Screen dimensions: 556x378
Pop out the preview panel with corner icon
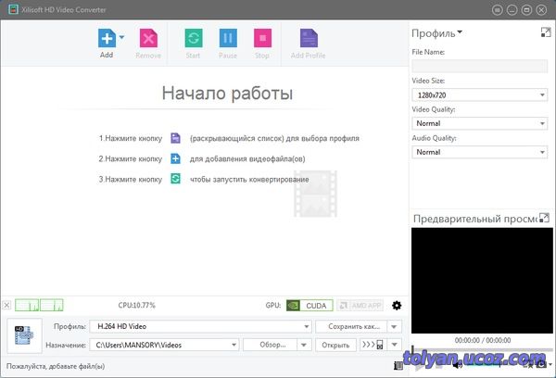pos(544,218)
